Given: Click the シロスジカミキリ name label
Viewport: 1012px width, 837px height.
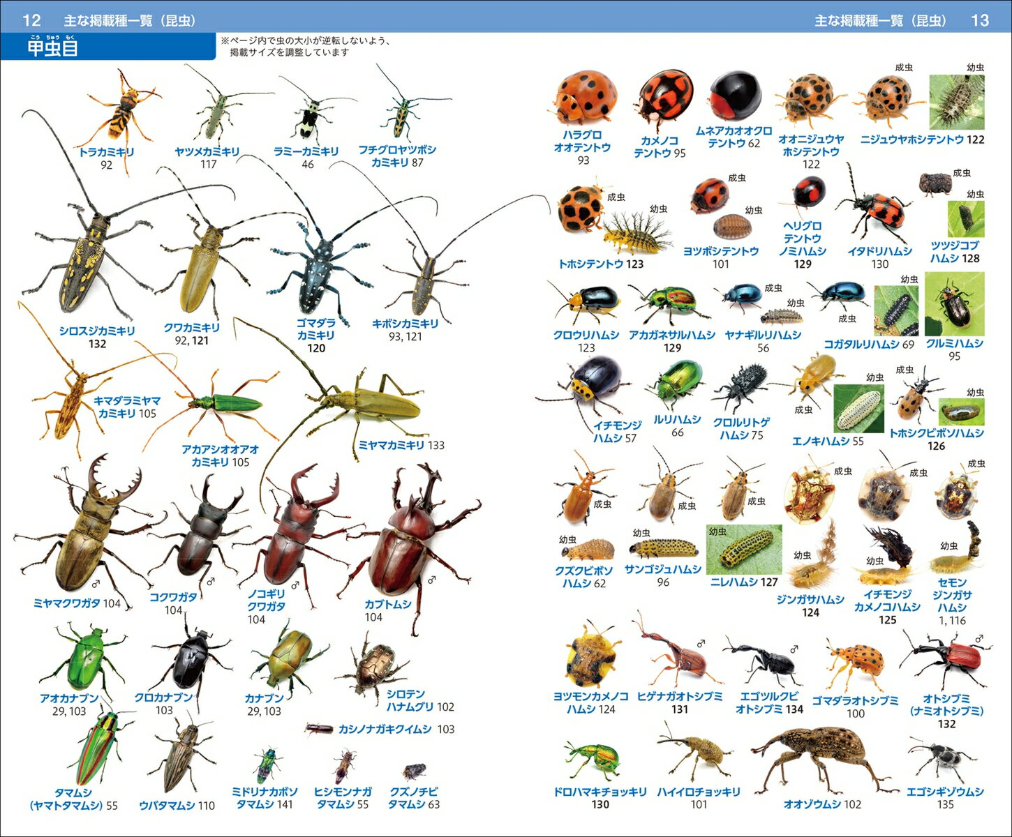Looking at the screenshot, I should pos(97,331).
